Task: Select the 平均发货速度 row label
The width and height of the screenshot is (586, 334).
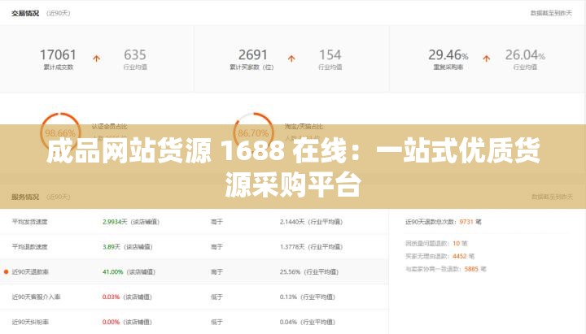Action: [x=30, y=222]
